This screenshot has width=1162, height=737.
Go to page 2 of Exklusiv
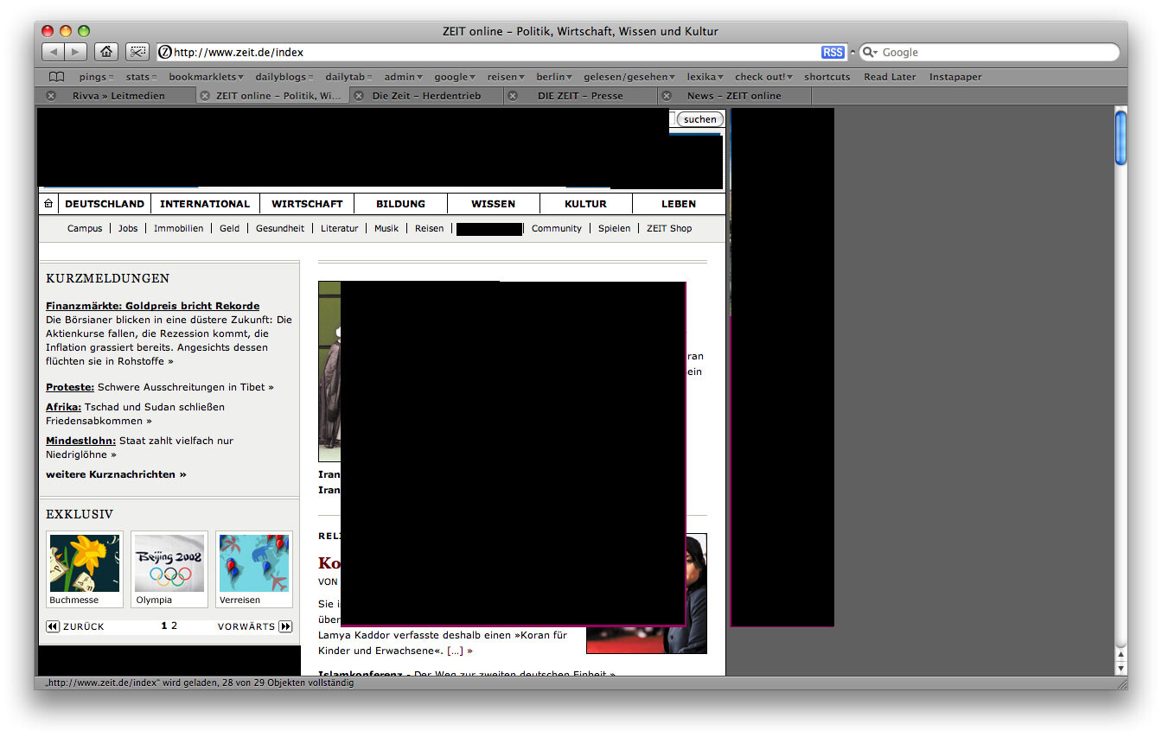(x=174, y=626)
